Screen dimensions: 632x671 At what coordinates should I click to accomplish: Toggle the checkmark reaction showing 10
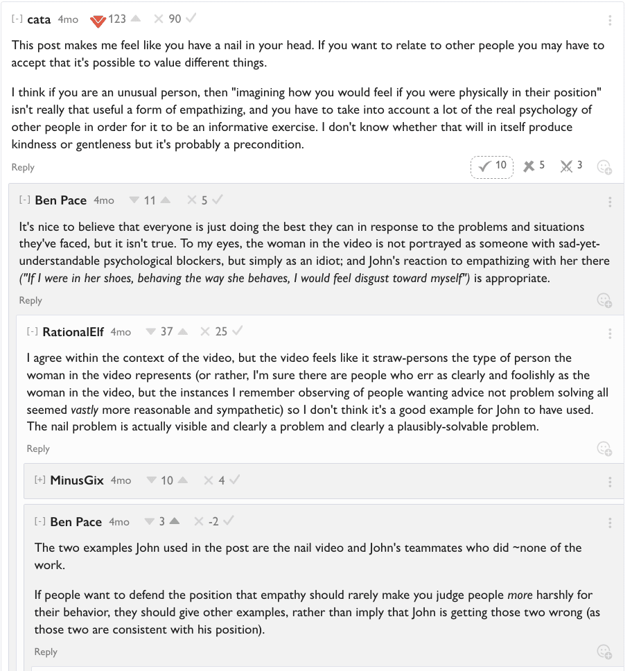(492, 166)
